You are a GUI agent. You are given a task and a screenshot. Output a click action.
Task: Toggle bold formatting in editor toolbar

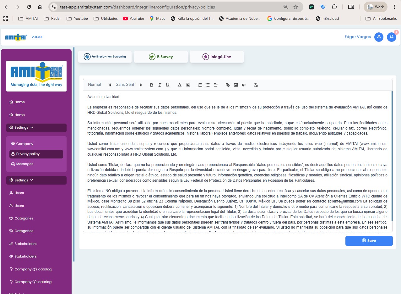pos(152,85)
